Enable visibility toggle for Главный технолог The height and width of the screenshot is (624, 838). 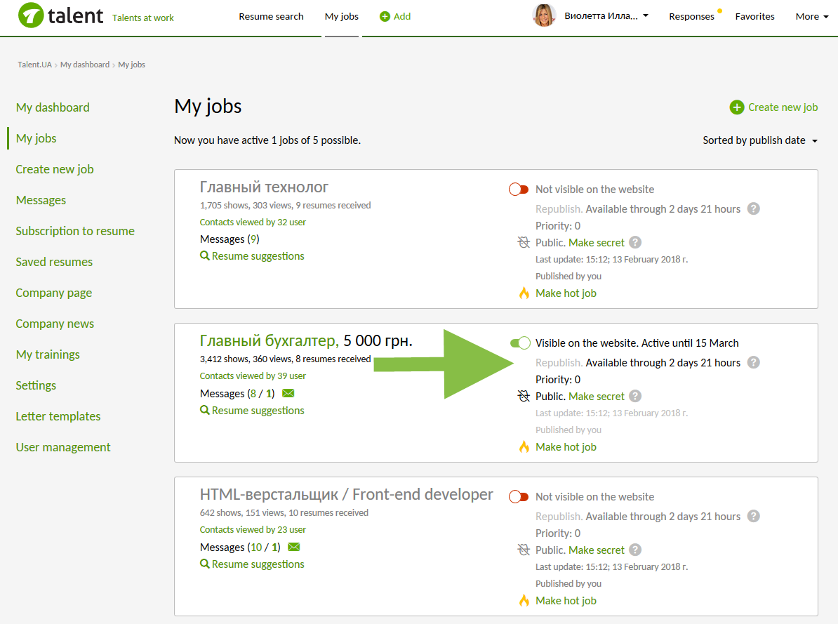pos(519,190)
